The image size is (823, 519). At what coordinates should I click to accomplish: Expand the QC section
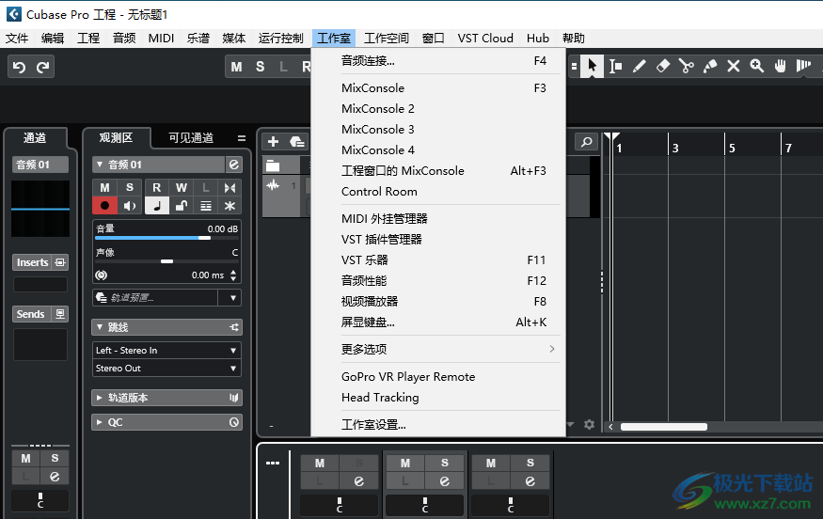click(x=99, y=422)
